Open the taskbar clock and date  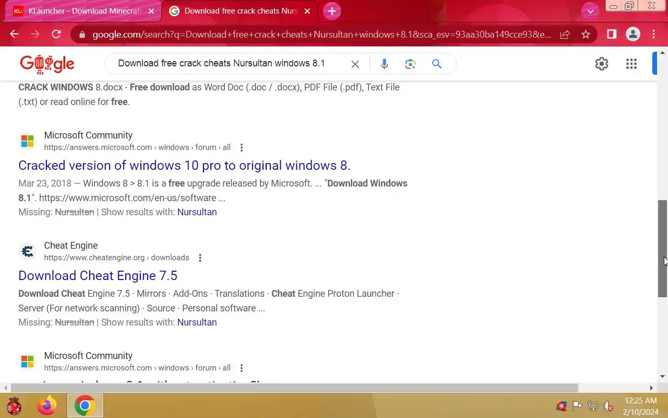(x=640, y=406)
